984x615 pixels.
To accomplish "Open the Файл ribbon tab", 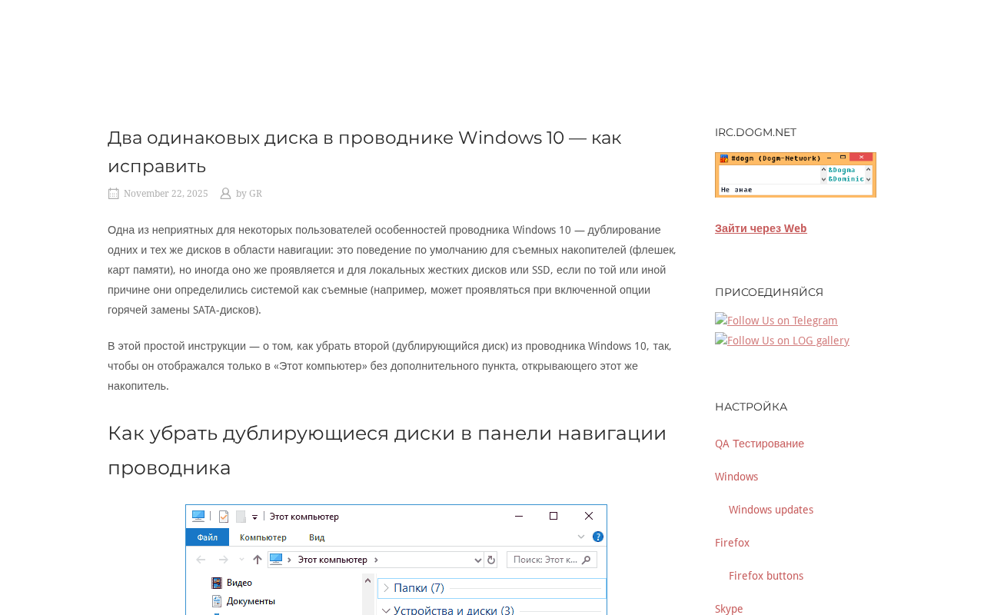I will coord(208,537).
